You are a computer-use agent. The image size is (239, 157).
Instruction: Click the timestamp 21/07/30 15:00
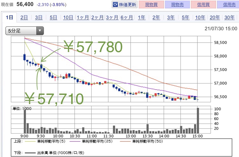pyautogui.click(x=221, y=29)
